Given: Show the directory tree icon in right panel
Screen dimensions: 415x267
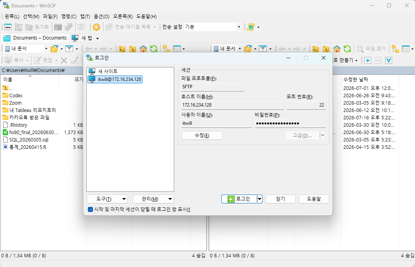Looking at the screenshot, I should 395,49.
